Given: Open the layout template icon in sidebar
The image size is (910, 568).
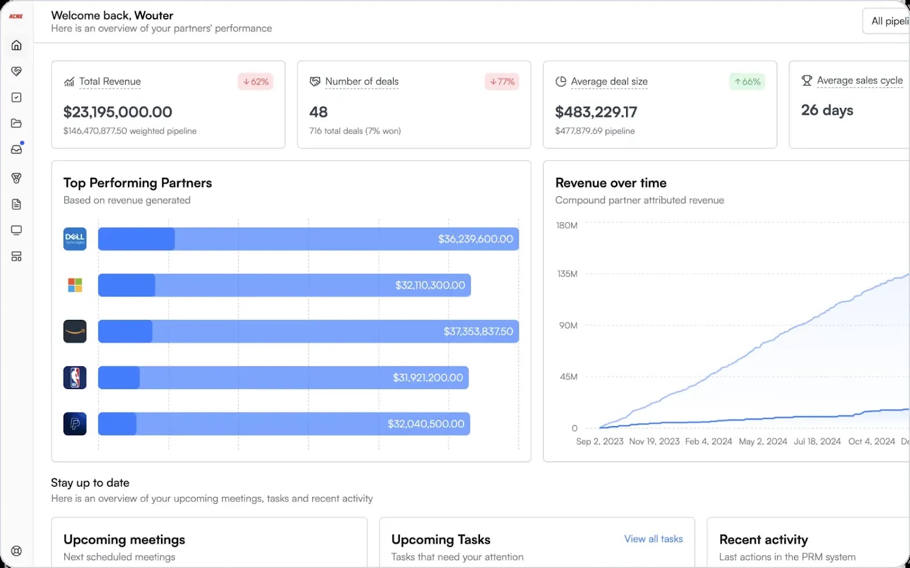Looking at the screenshot, I should (x=16, y=257).
